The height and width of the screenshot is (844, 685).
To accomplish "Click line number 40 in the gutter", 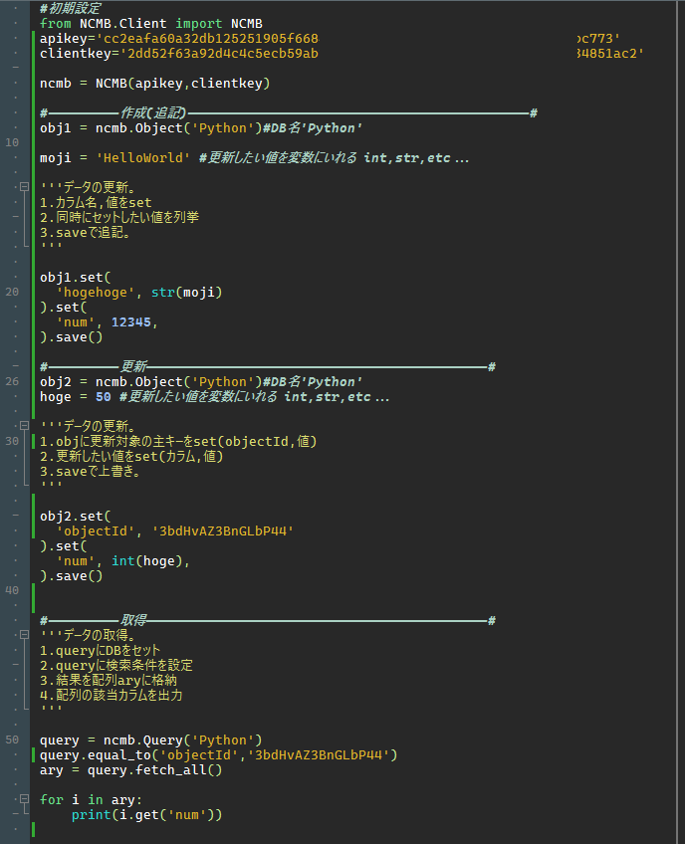I will click(x=12, y=590).
